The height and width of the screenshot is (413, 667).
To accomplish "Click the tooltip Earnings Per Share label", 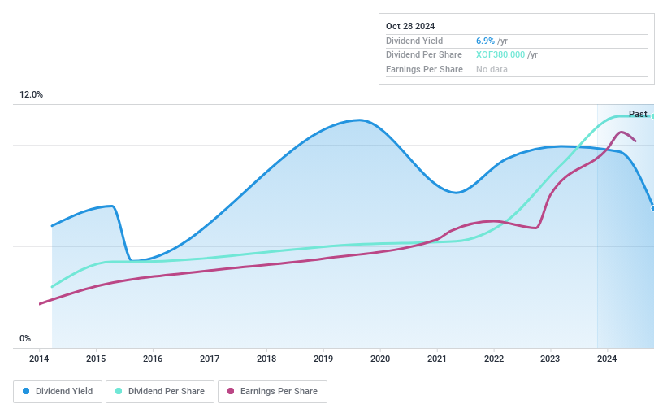I will pos(424,69).
